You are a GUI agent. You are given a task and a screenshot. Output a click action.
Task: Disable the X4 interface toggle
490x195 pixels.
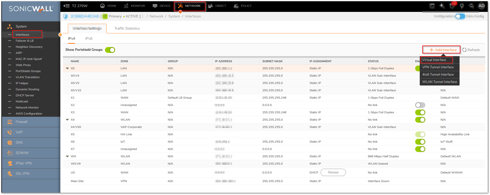click(x=420, y=120)
